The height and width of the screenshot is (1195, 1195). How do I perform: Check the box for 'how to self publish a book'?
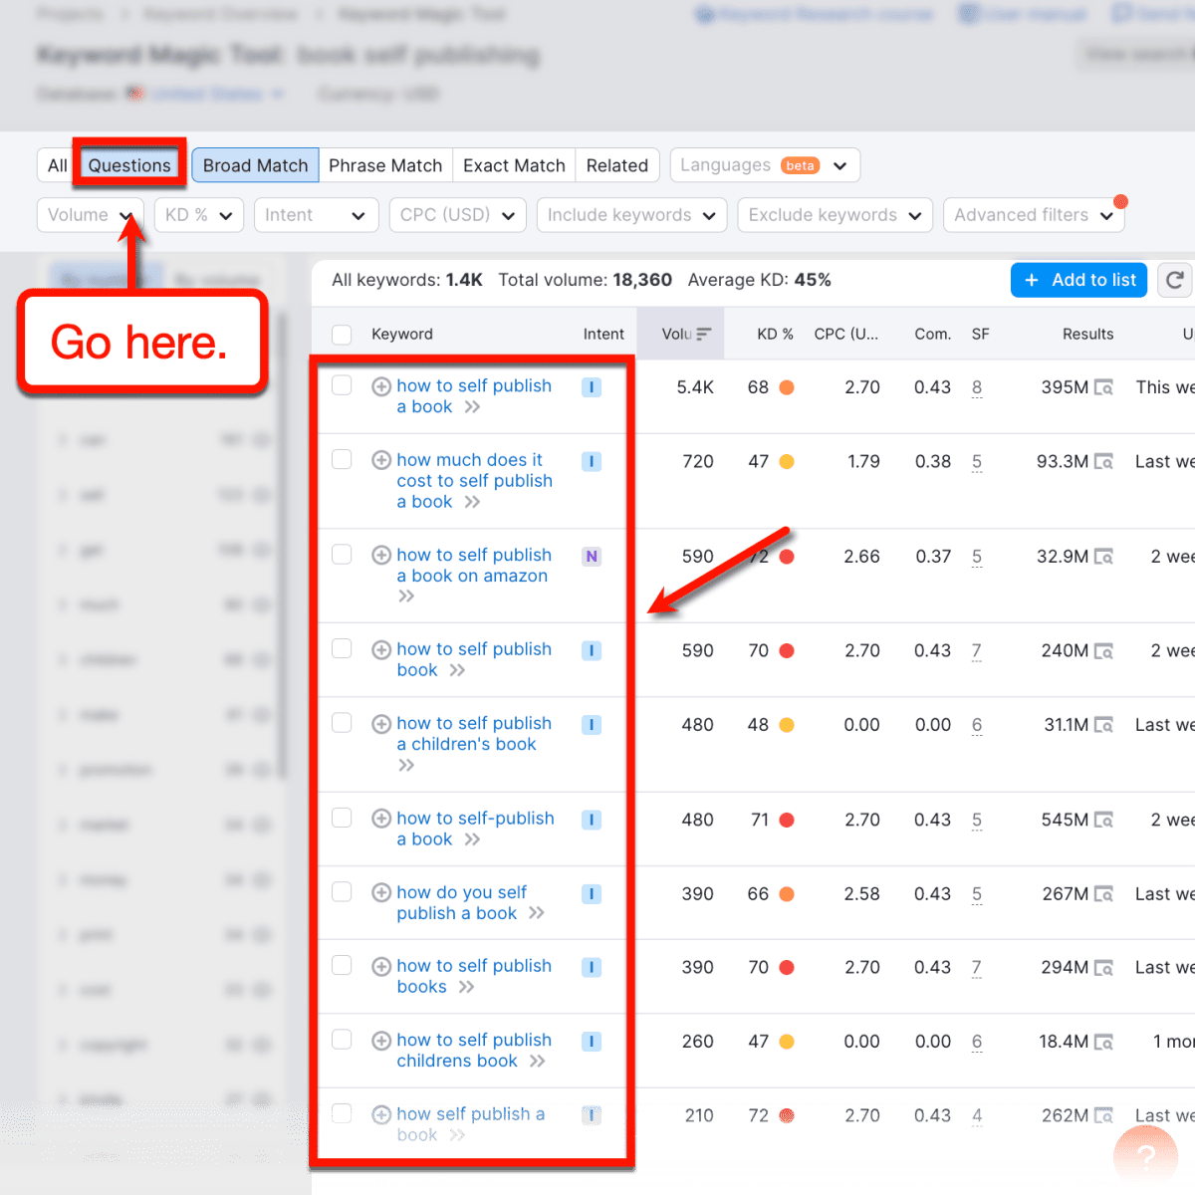(x=342, y=385)
